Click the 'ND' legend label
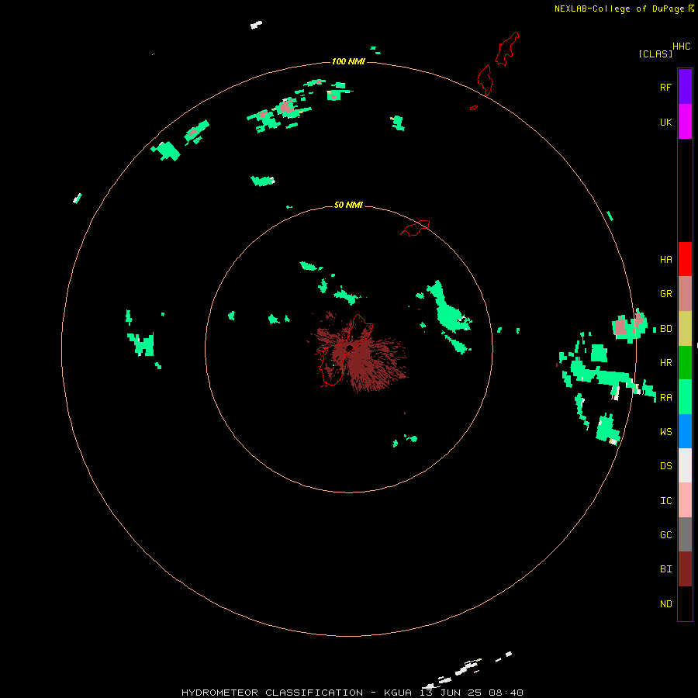 pyautogui.click(x=665, y=604)
